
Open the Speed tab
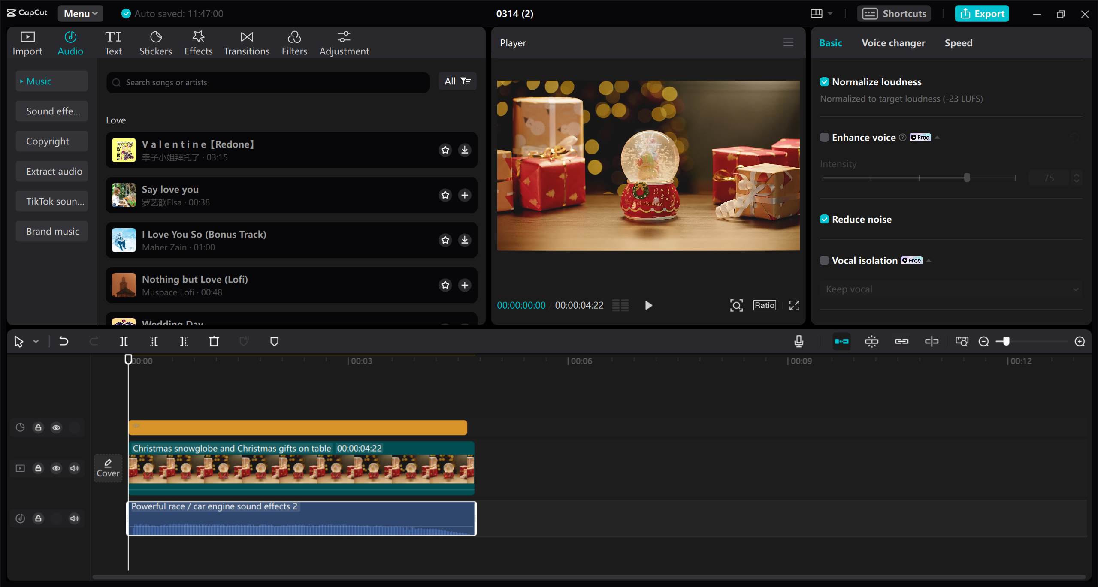tap(958, 42)
